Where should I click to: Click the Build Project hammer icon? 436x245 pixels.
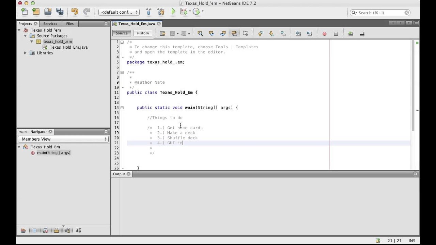pyautogui.click(x=149, y=12)
